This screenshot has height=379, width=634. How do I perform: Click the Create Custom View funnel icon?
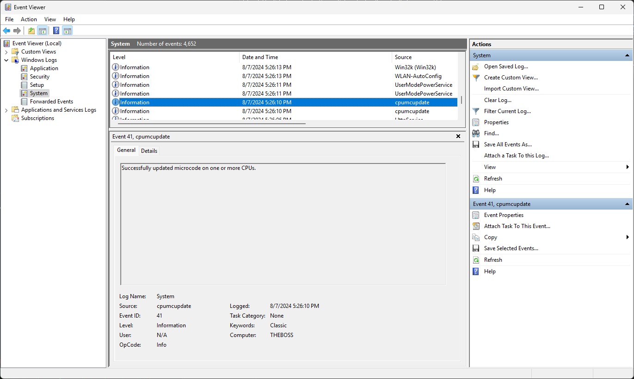(476, 78)
